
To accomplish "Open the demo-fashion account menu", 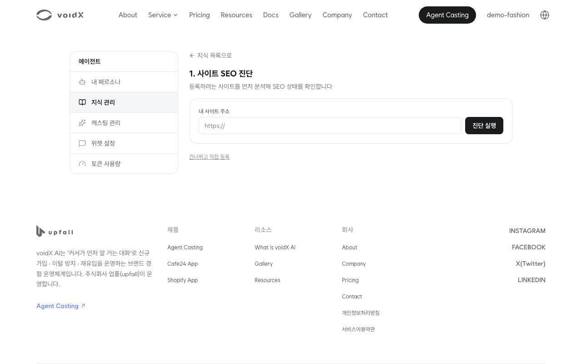I will coord(508,15).
